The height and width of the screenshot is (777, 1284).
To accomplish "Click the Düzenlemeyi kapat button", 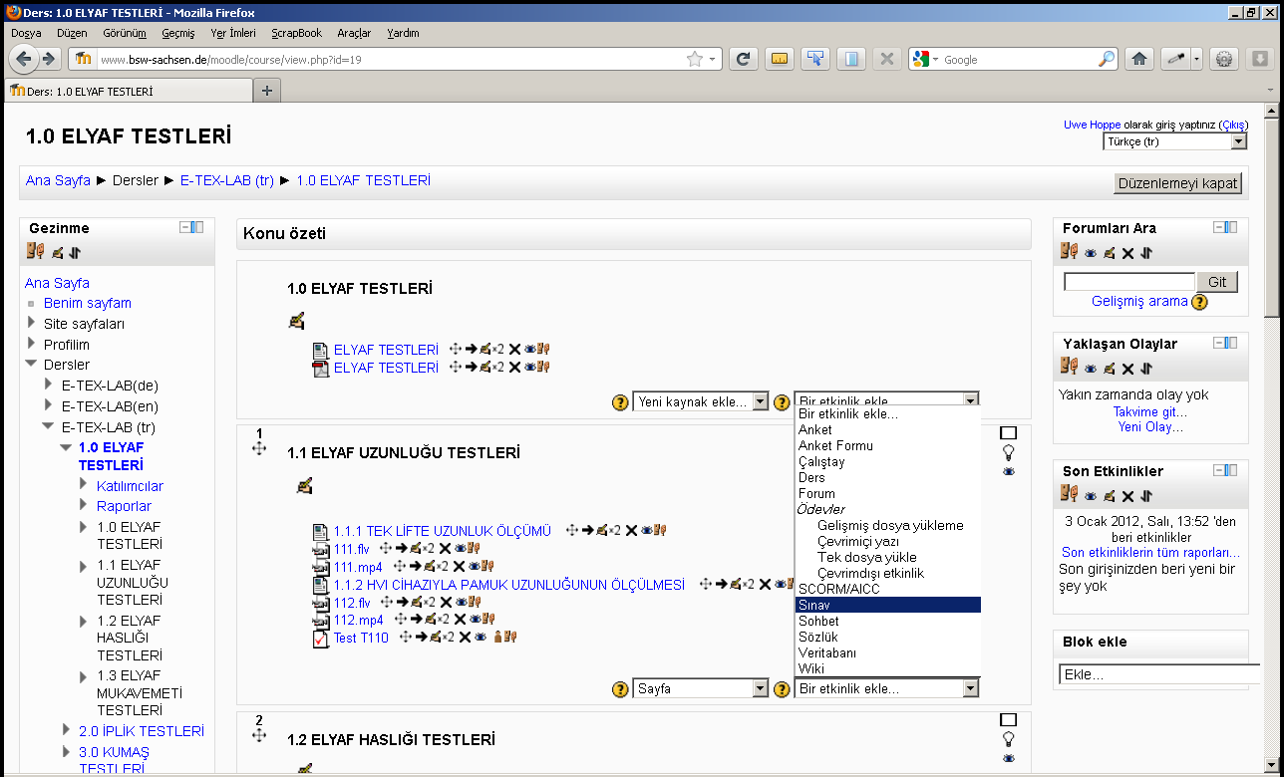I will 1177,183.
